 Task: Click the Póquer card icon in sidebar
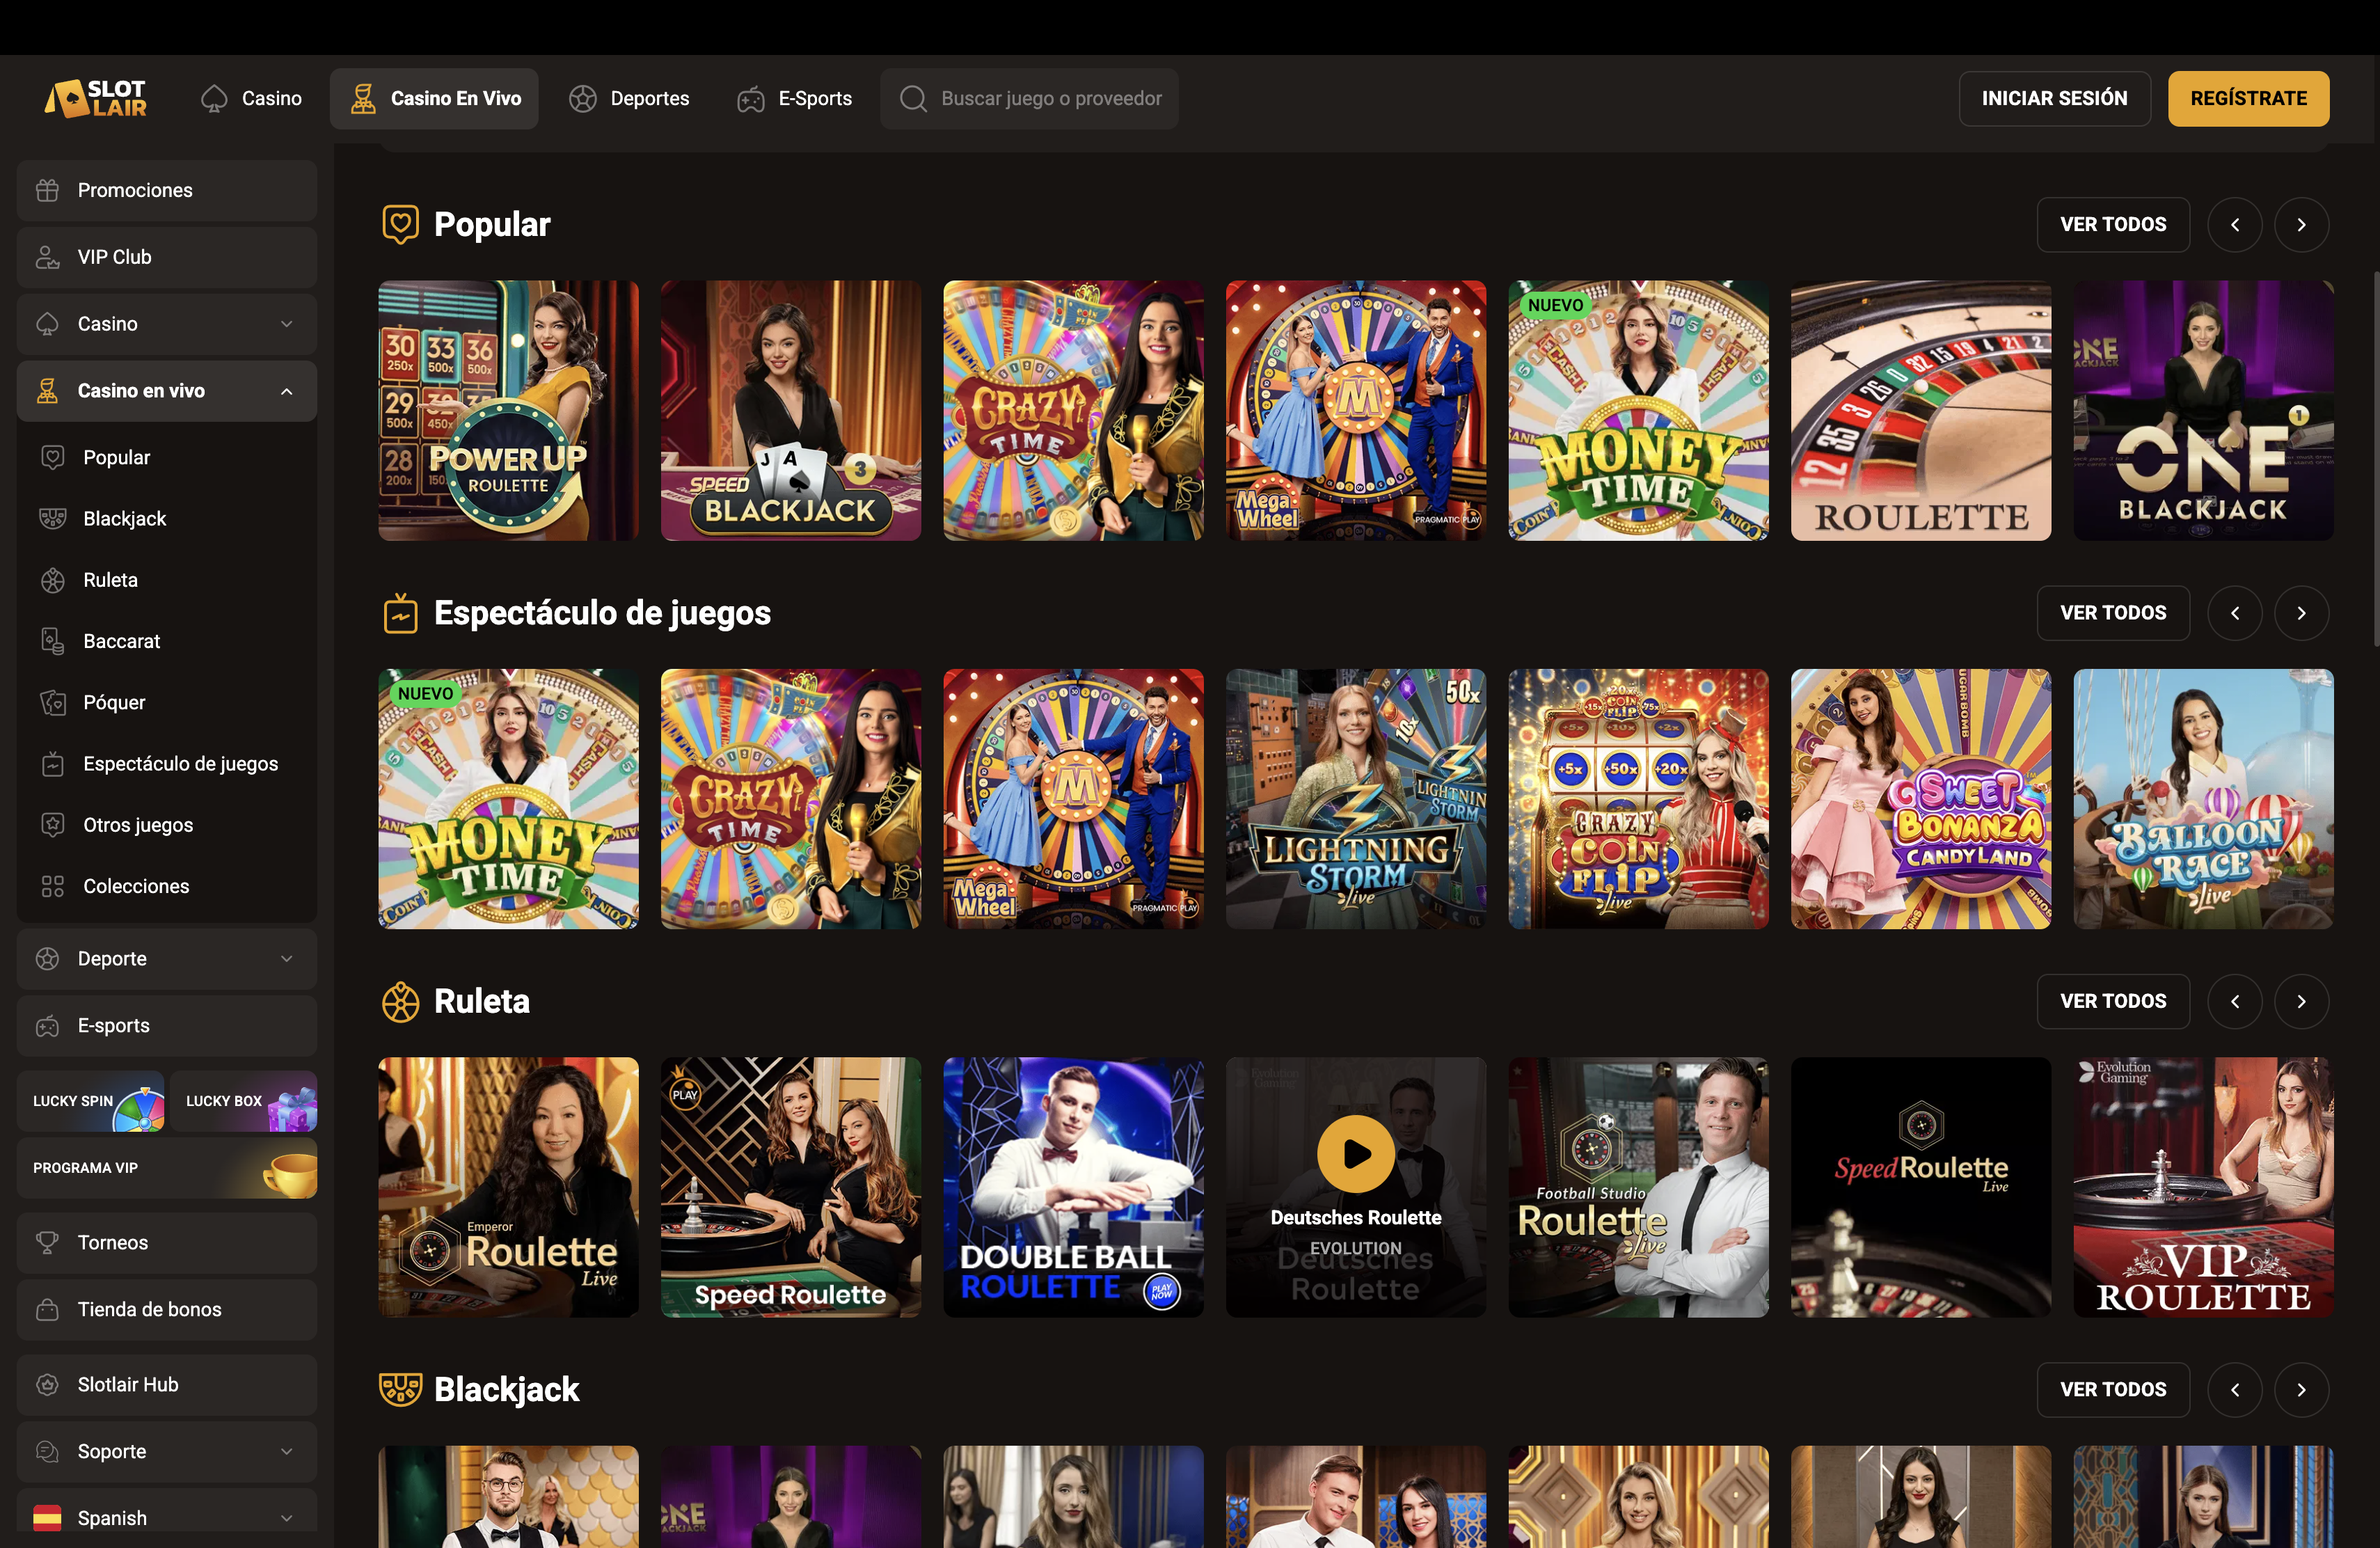53,702
